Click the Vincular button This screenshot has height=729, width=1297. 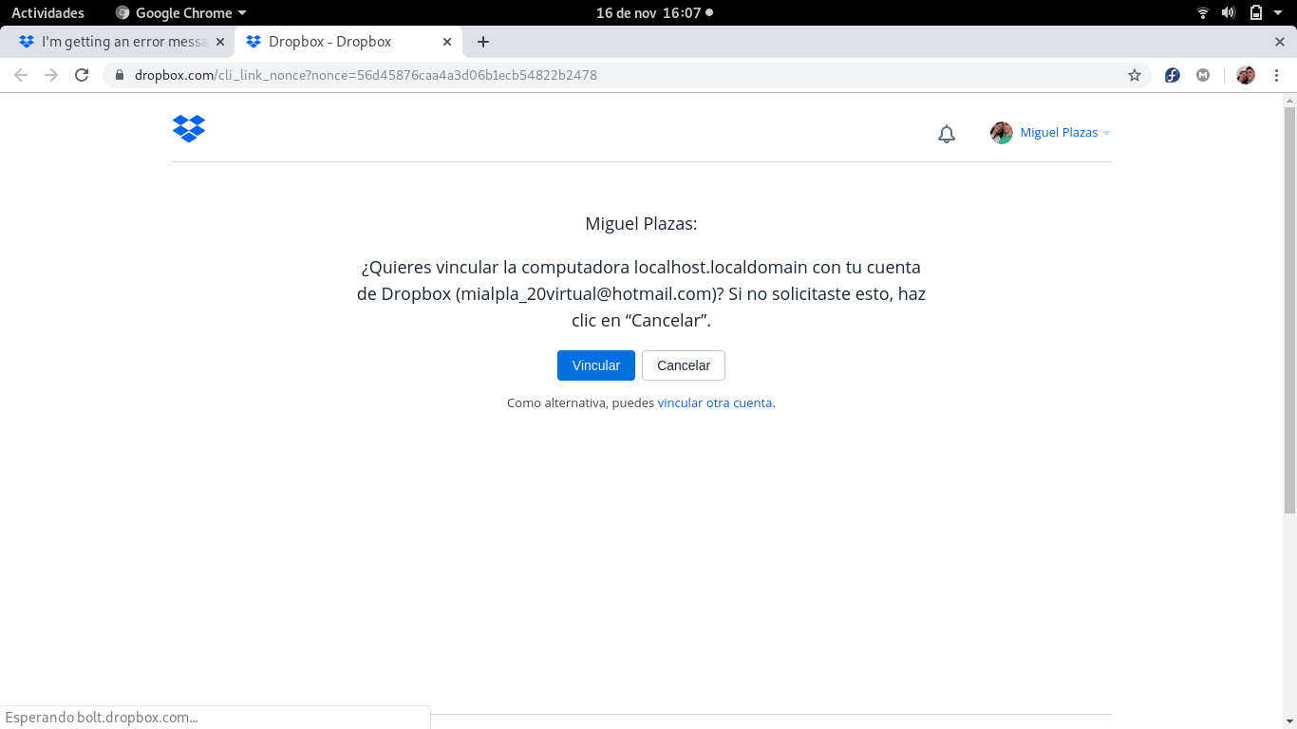pyautogui.click(x=596, y=365)
